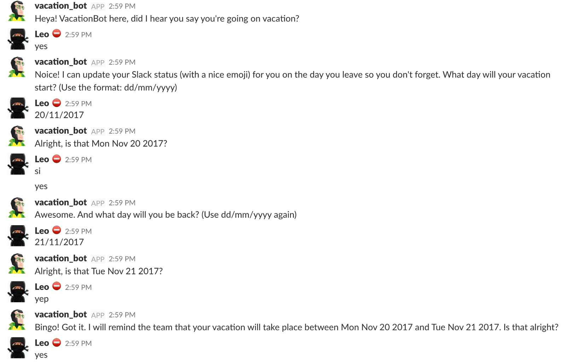Click the timestamp on the "Bingo! Got it" message
Image resolution: width=566 pixels, height=362 pixels.
tap(122, 315)
